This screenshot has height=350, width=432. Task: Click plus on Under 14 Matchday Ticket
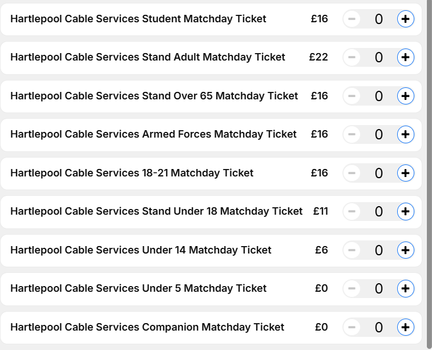coord(405,250)
